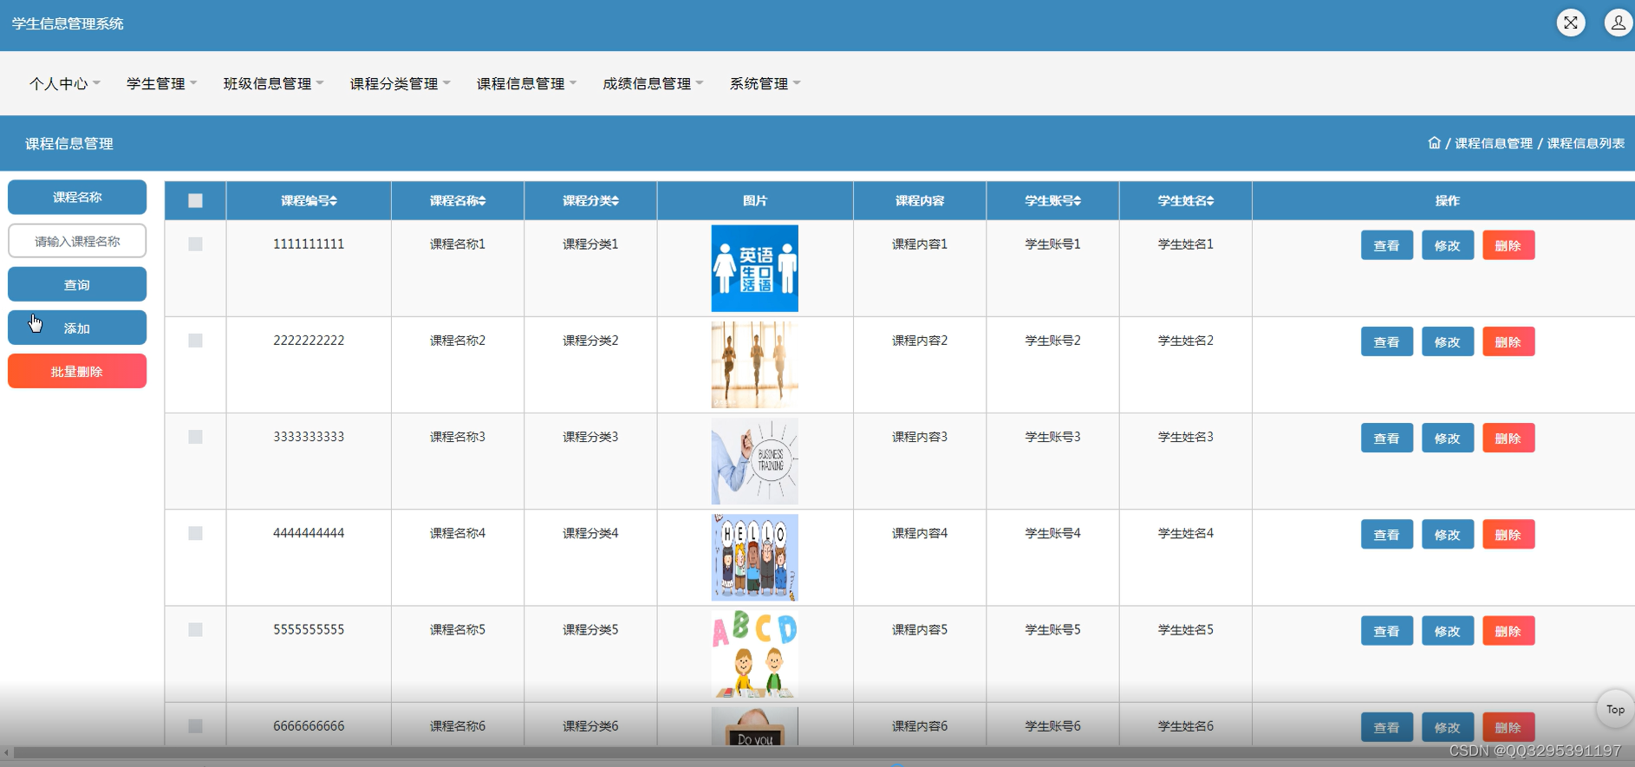Viewport: 1635px width, 767px height.
Task: Click 修改 for 课程名称4 row
Action: 1447,534
